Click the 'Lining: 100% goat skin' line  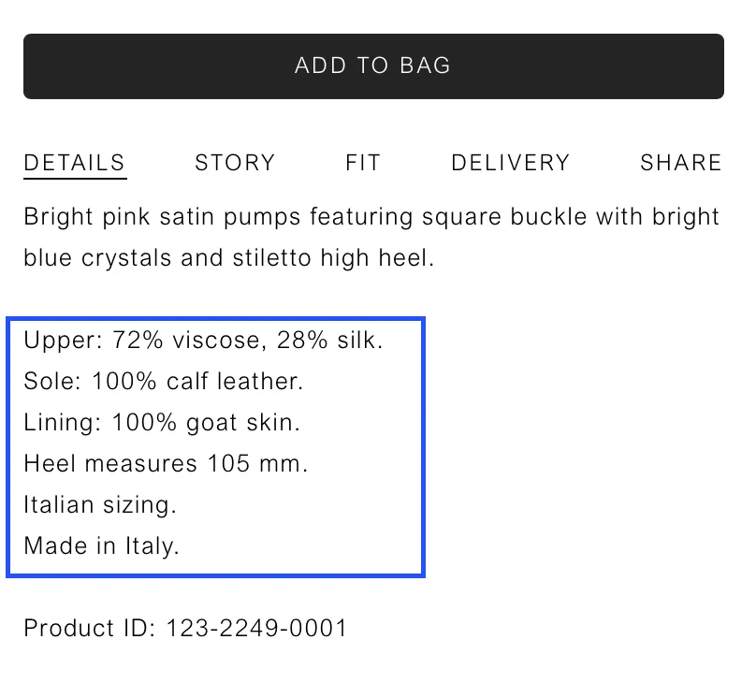162,423
